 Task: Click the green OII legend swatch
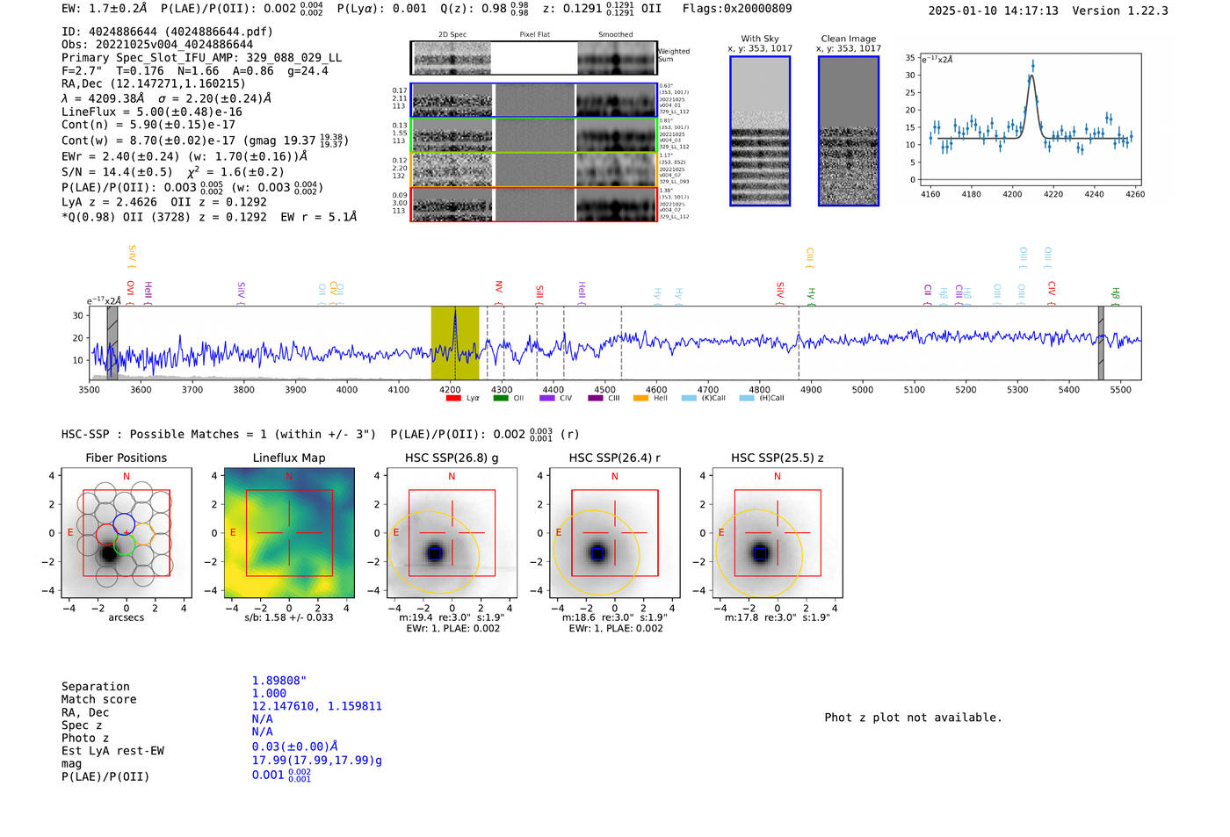pos(500,398)
